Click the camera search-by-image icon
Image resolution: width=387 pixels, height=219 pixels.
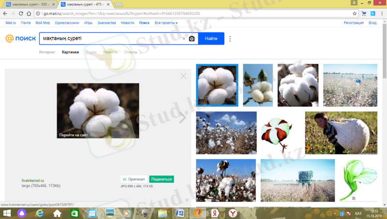[x=192, y=39]
